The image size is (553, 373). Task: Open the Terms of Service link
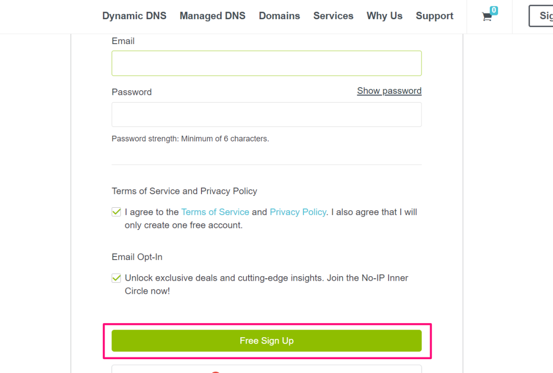click(x=215, y=212)
